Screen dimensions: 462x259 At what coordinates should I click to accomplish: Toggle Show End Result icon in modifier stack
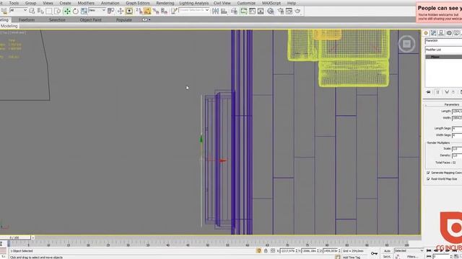point(437,92)
